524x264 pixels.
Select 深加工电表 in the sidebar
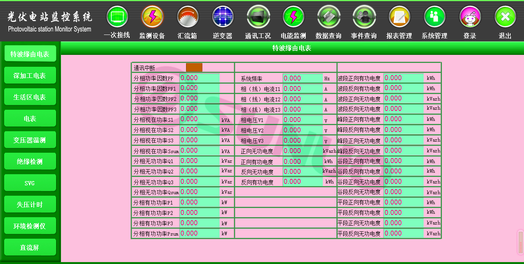tap(30, 76)
